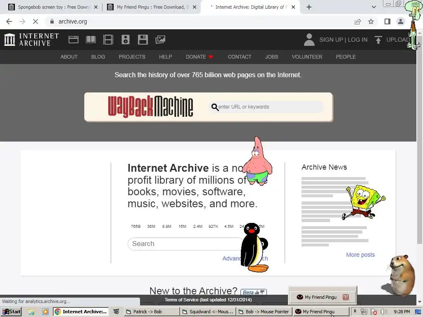423x317 pixels.
Task: Open the Software floppy disk icon
Action: [x=143, y=40]
